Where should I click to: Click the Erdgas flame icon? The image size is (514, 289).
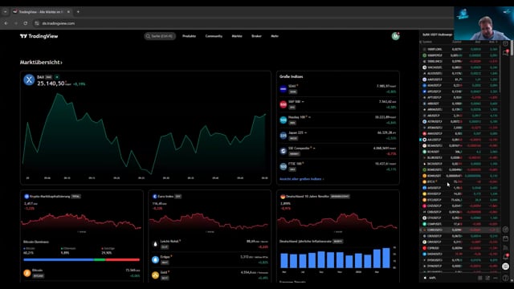(155, 259)
